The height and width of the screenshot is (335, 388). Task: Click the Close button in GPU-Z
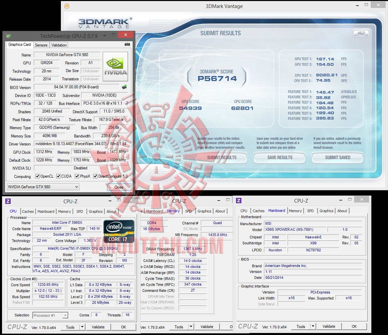pos(119,187)
